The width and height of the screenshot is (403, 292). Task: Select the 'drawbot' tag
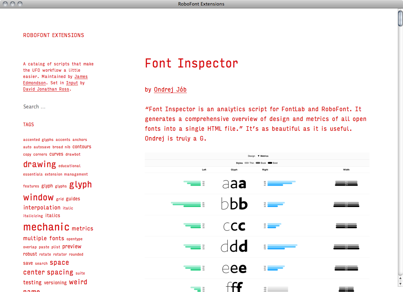[73, 154]
